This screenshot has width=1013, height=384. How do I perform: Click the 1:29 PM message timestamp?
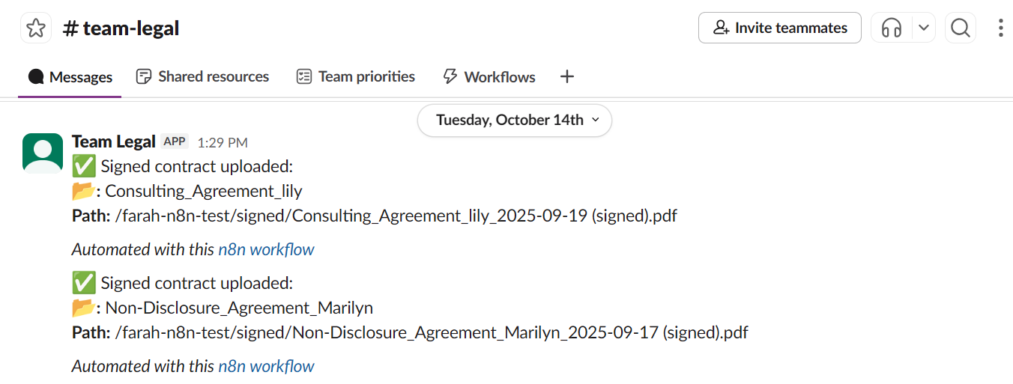[x=223, y=142]
